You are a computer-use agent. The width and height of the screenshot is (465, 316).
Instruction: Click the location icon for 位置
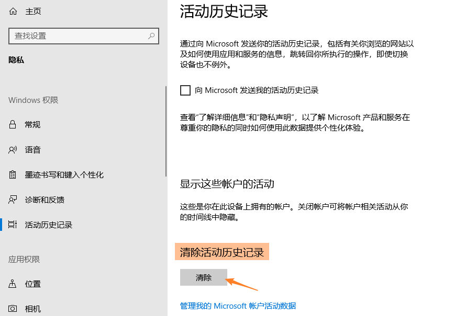[13, 284]
